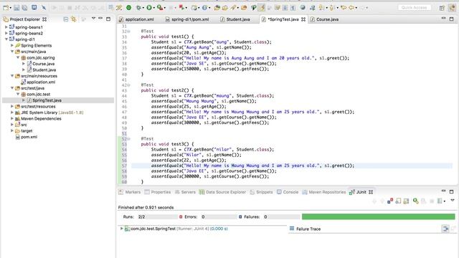Switch to the Java EE perspective icon

point(453,8)
